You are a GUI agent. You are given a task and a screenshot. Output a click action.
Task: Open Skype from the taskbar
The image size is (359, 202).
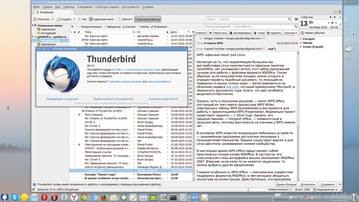(15, 197)
